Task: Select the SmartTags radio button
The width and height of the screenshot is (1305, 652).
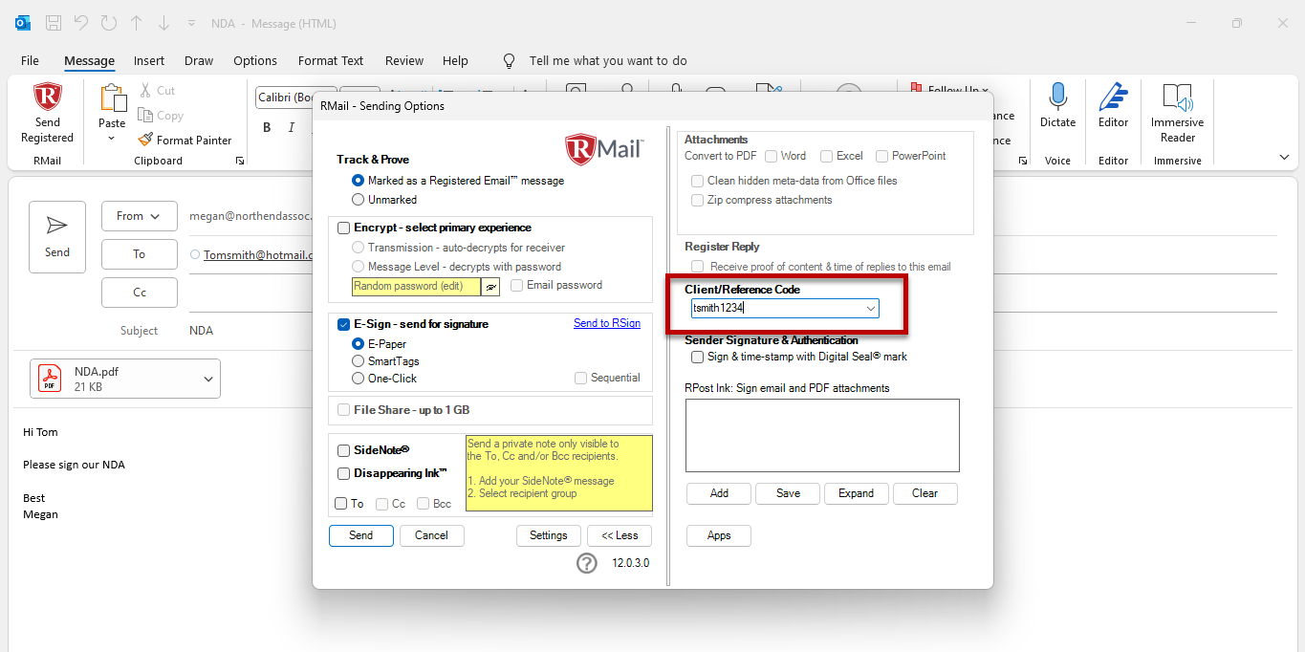Action: pos(358,361)
